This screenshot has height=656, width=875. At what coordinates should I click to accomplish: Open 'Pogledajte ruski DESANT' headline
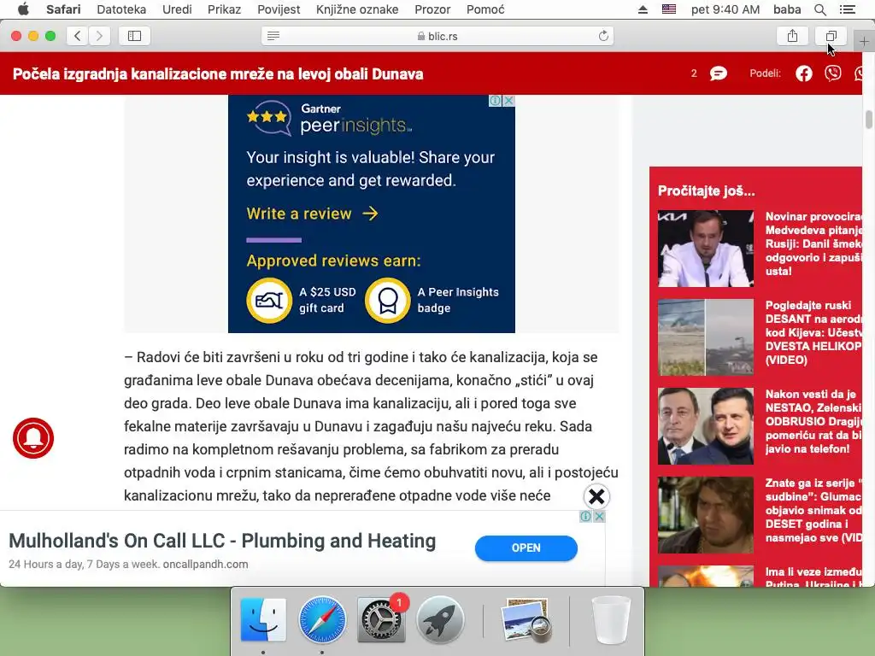pyautogui.click(x=813, y=332)
